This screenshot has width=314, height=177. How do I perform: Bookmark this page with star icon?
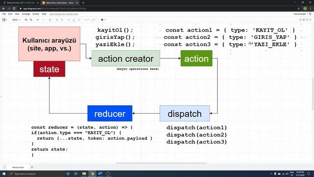pyautogui.click(x=299, y=9)
